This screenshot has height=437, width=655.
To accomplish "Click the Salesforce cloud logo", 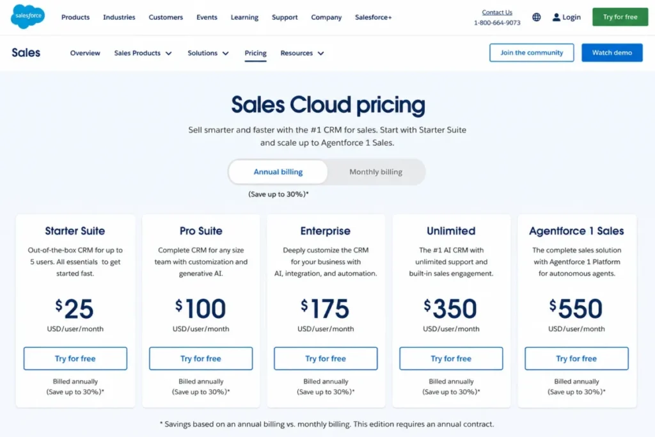I will (x=28, y=17).
